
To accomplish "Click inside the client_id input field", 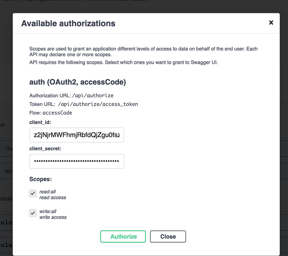I will (76, 135).
